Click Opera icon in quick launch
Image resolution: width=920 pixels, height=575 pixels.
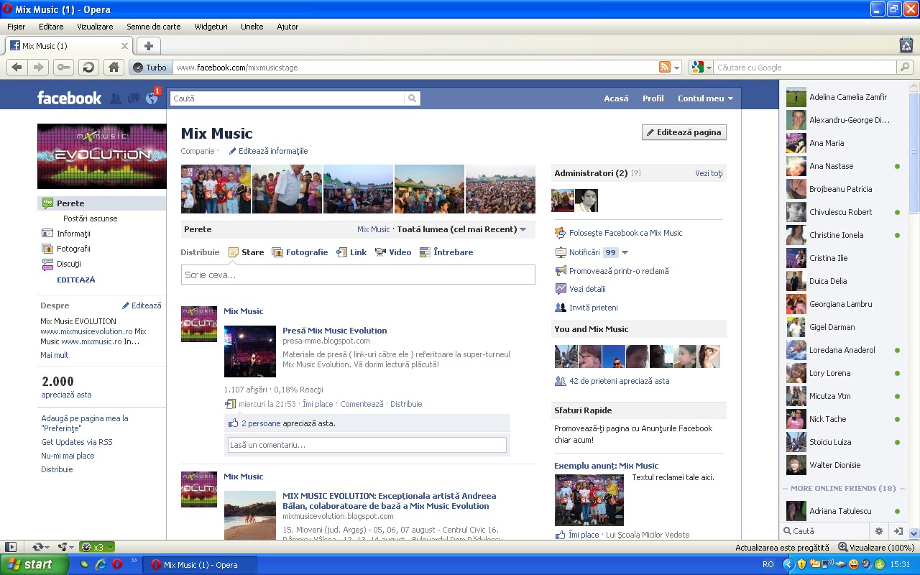coord(116,564)
